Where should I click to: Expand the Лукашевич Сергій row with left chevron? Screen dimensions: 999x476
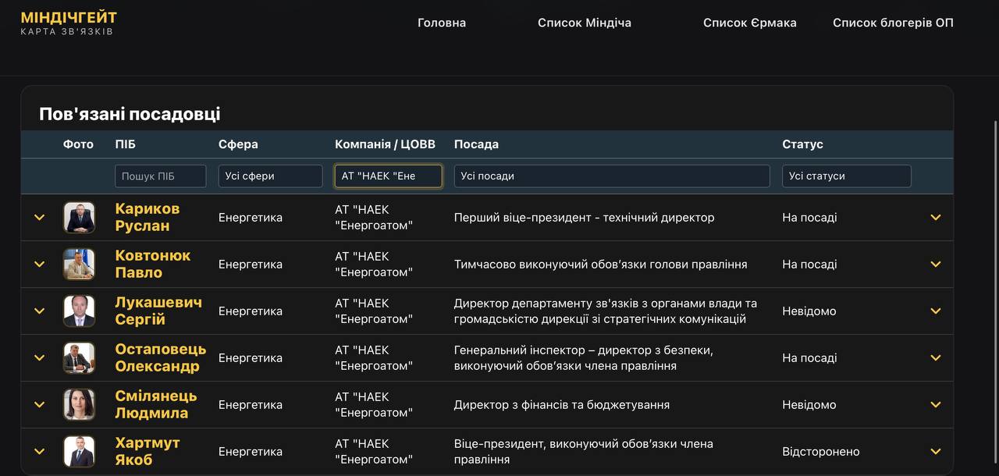tap(40, 311)
